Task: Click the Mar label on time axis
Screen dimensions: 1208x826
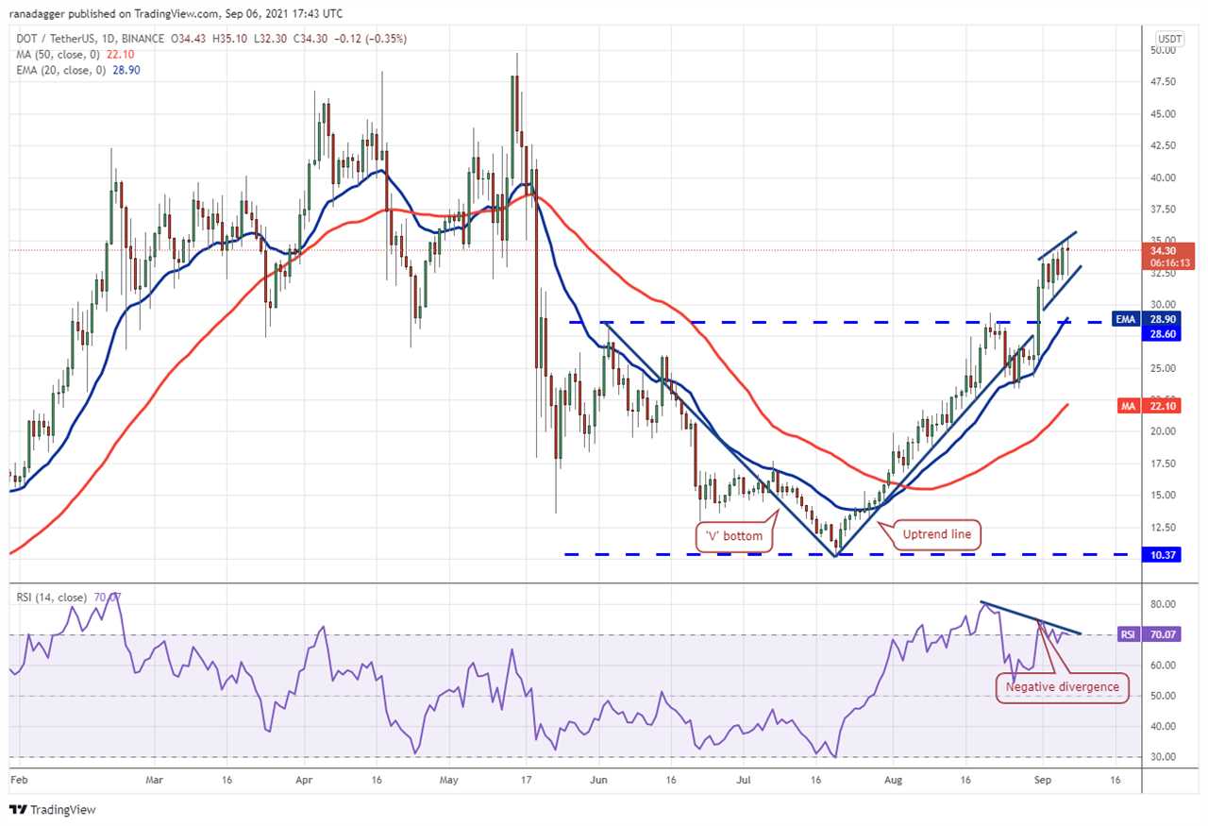Action: click(x=155, y=782)
